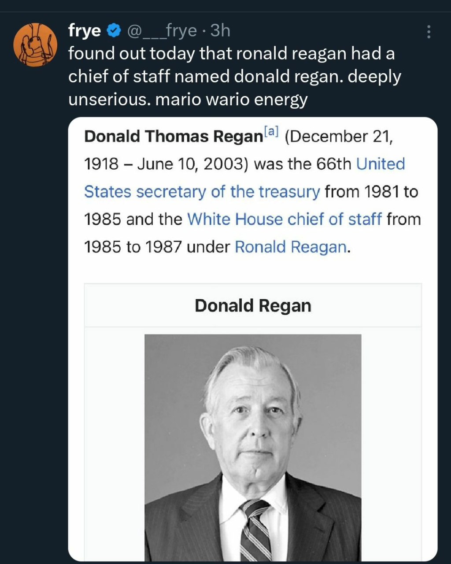Screen dimensions: 451x564
Task: Click the "3h" post timestamp
Action: 220,31
